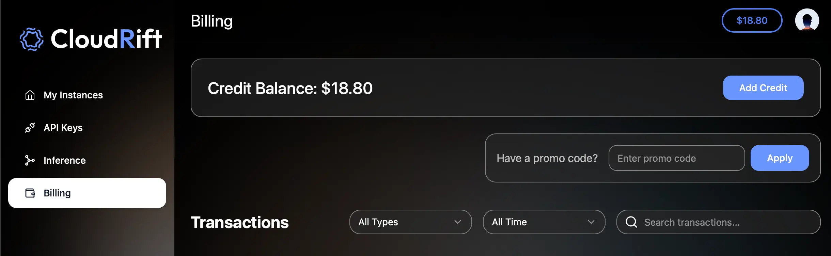
Task: Click the CloudRift wordmark text
Action: [x=106, y=39]
